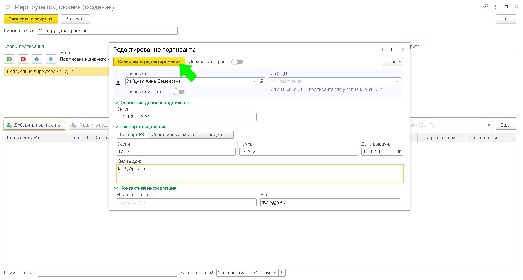Click the green add stage icon

click(x=9, y=59)
